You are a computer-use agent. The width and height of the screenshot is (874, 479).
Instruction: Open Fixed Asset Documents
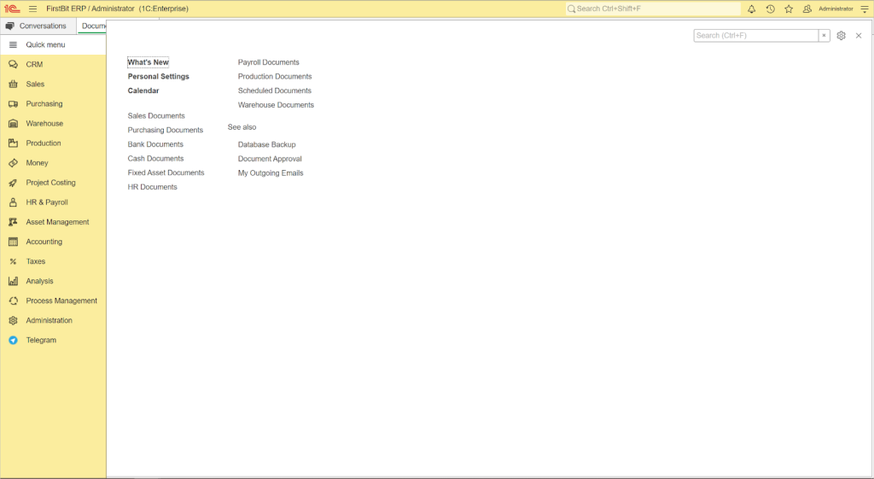pyautogui.click(x=166, y=172)
